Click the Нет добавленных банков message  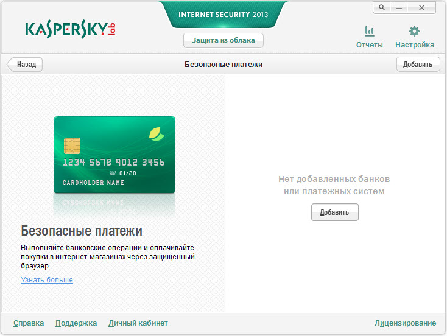tap(334, 185)
